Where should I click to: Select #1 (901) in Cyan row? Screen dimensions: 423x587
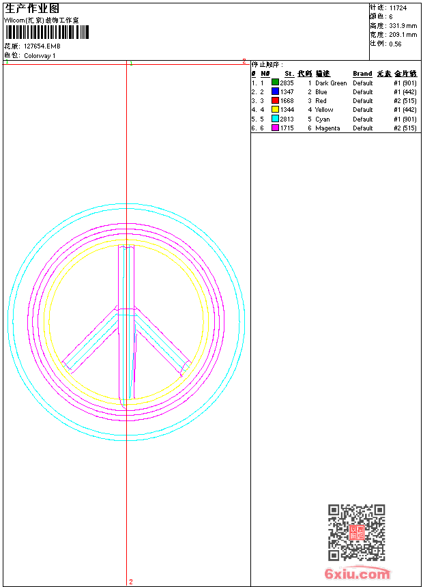(x=405, y=119)
